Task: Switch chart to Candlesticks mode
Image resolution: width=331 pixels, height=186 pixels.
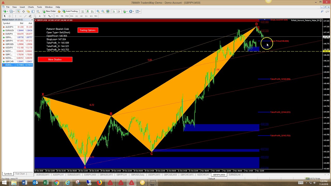Action: 87,11
